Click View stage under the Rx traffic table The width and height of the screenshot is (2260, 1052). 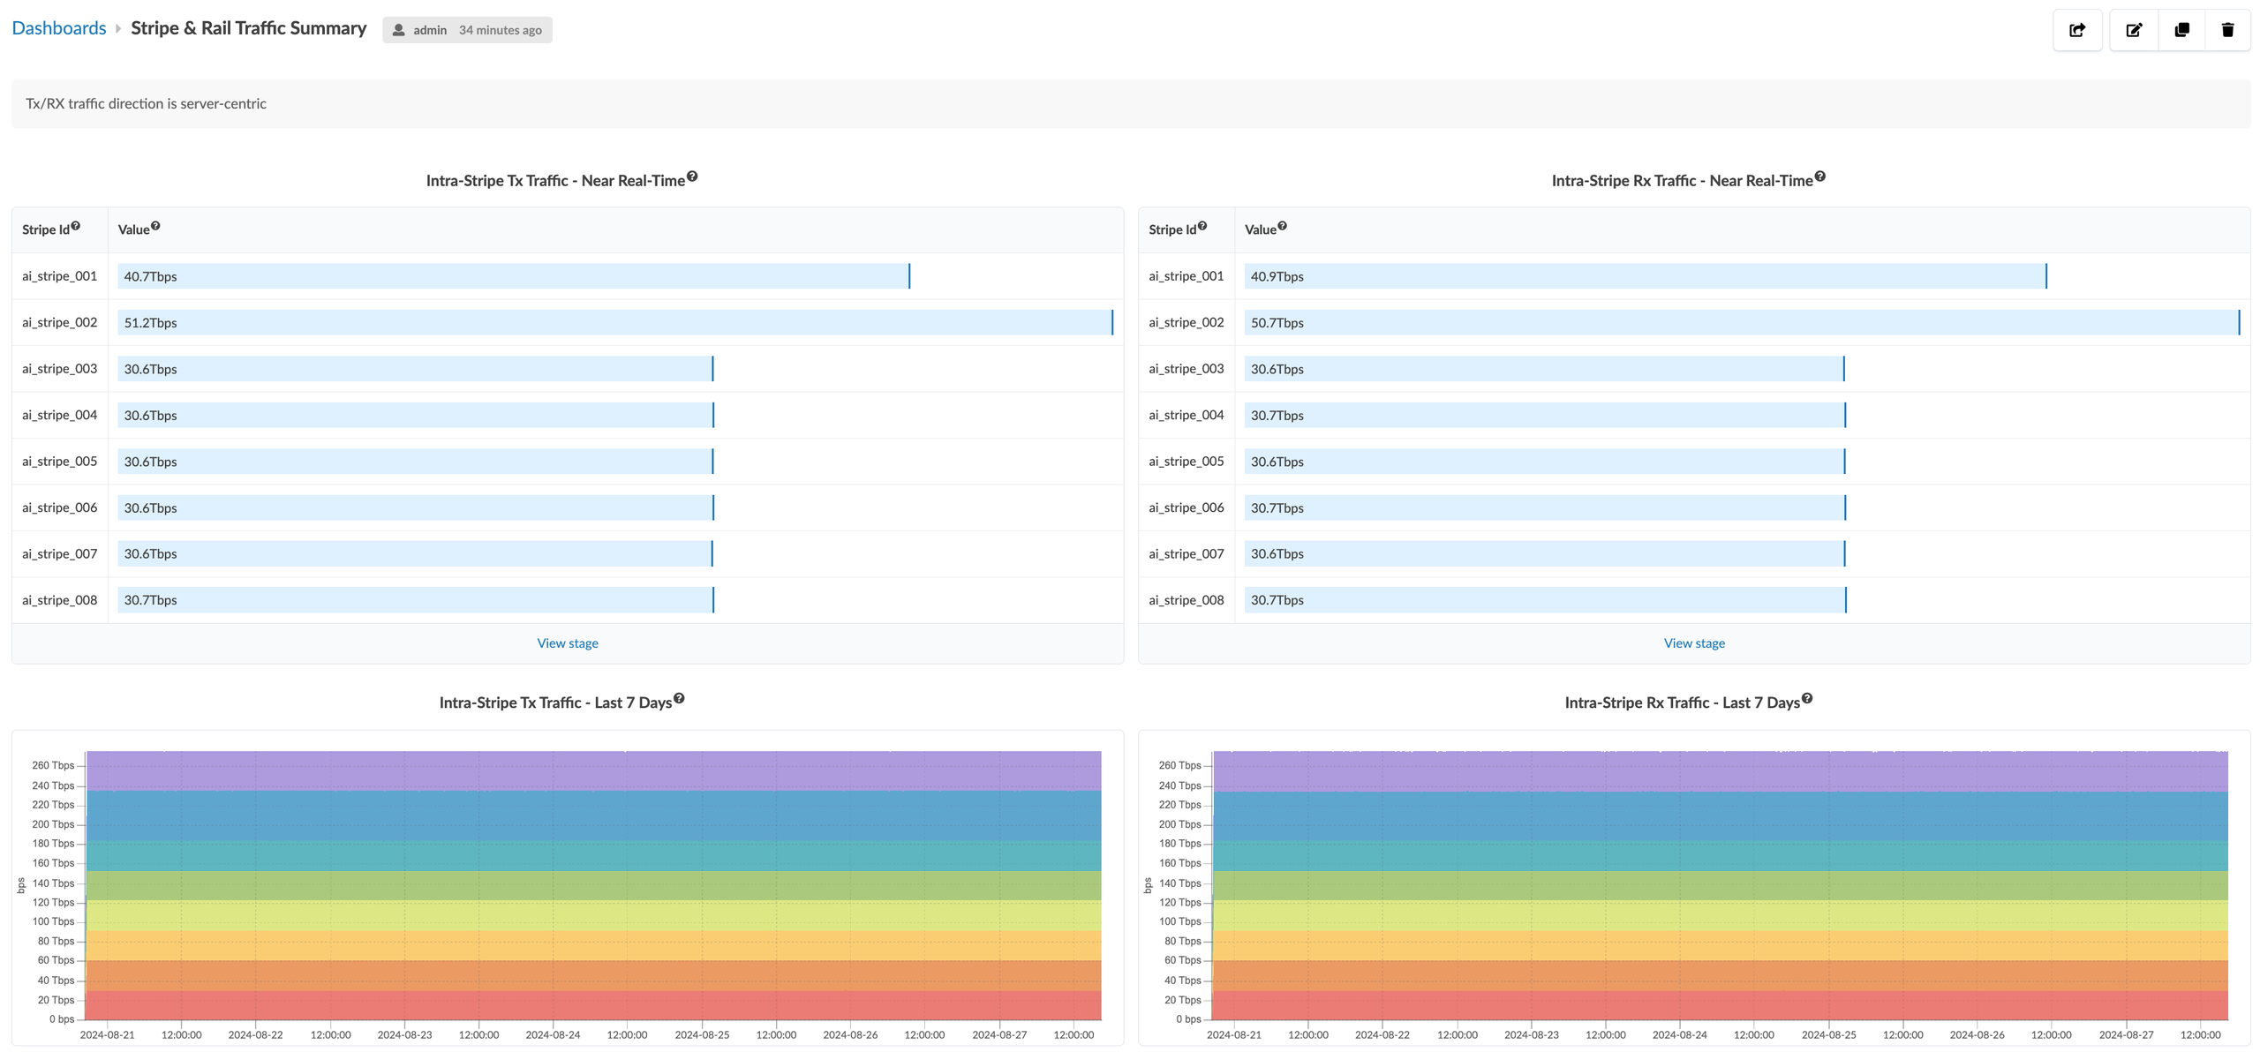[x=1694, y=643]
